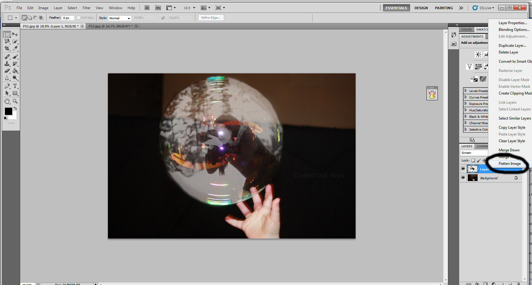Reset default foreground and background colors

pyautogui.click(x=6, y=118)
